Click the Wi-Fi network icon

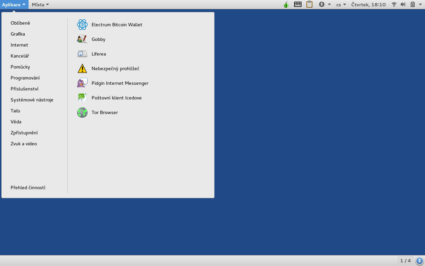coord(394,5)
